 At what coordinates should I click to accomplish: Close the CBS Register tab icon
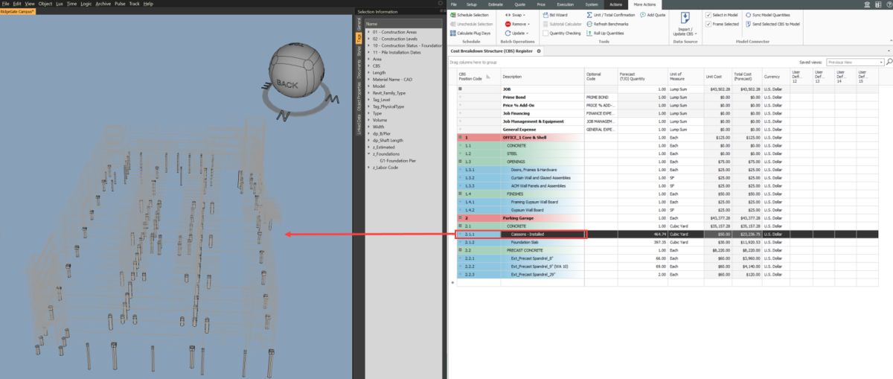pos(539,51)
